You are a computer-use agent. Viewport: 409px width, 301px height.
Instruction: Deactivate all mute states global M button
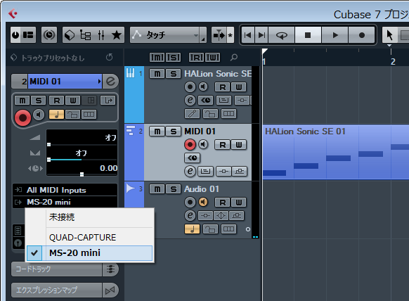click(x=157, y=57)
